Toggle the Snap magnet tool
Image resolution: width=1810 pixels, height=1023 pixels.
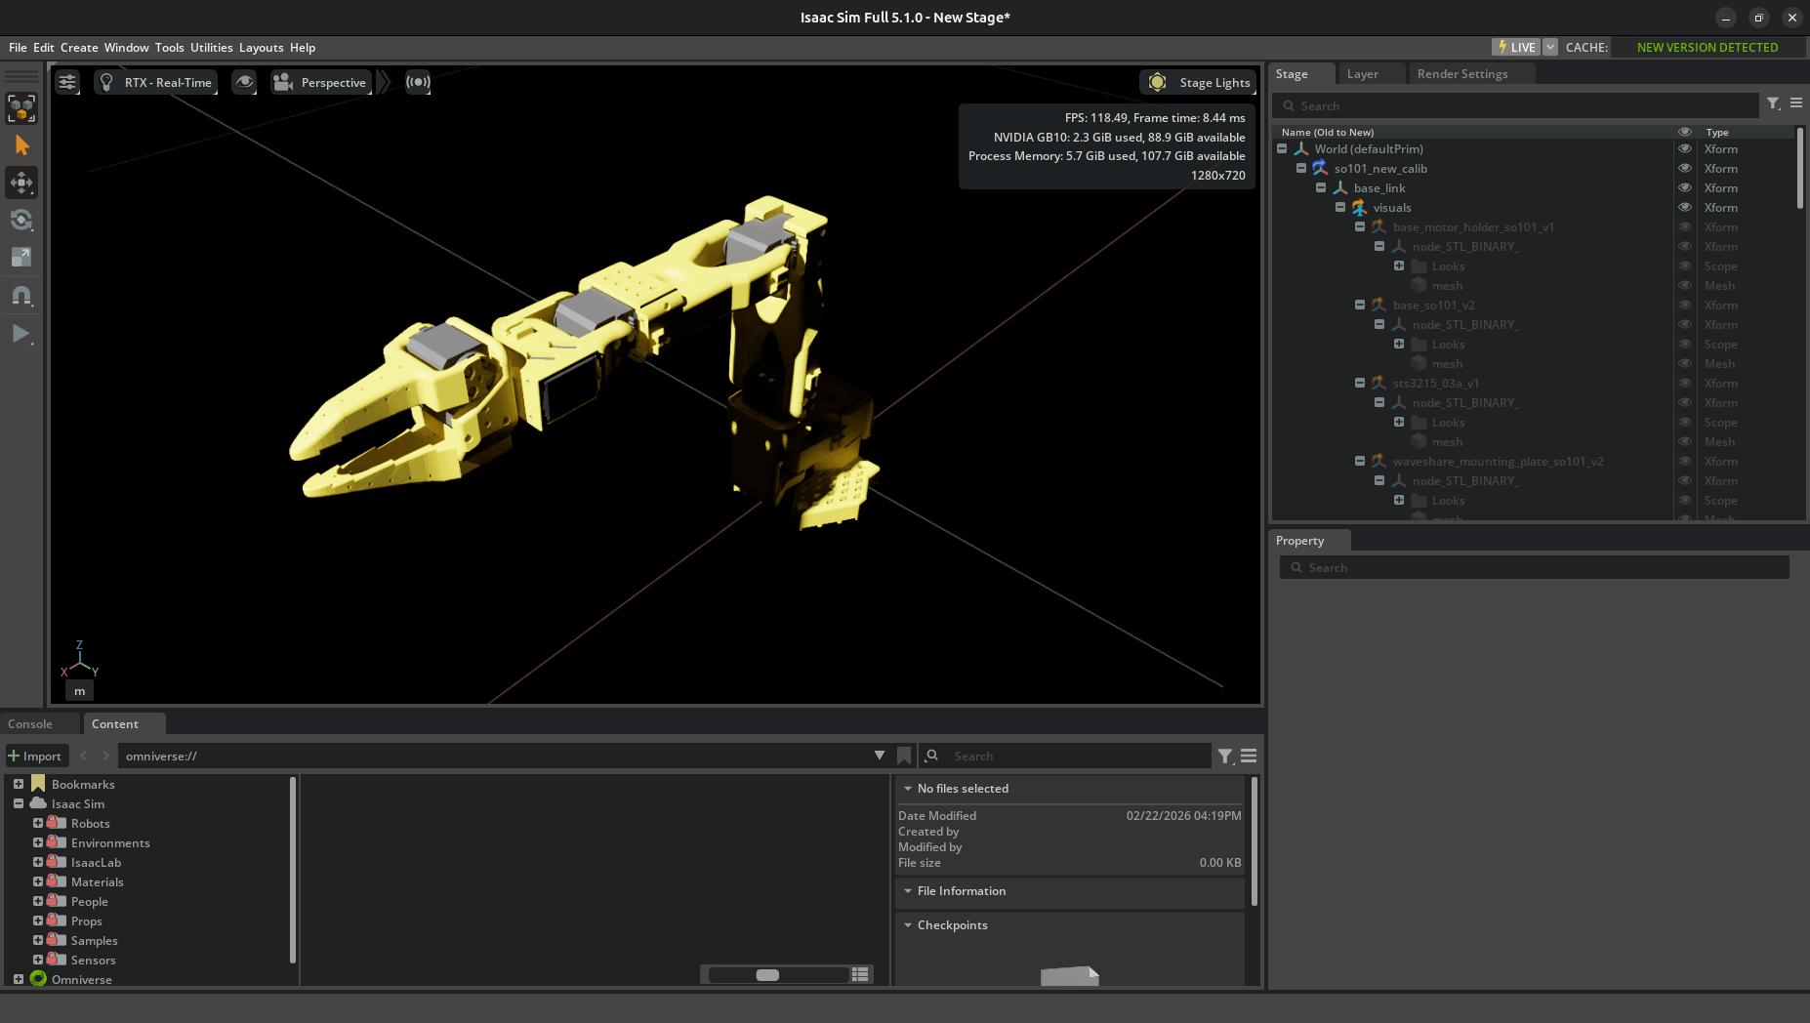click(21, 295)
